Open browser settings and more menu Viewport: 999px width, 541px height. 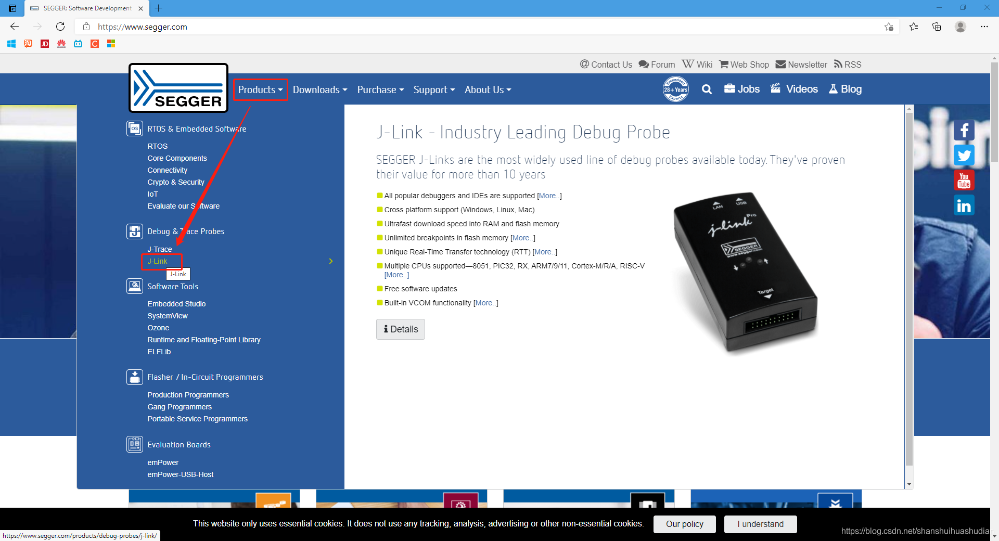(984, 27)
